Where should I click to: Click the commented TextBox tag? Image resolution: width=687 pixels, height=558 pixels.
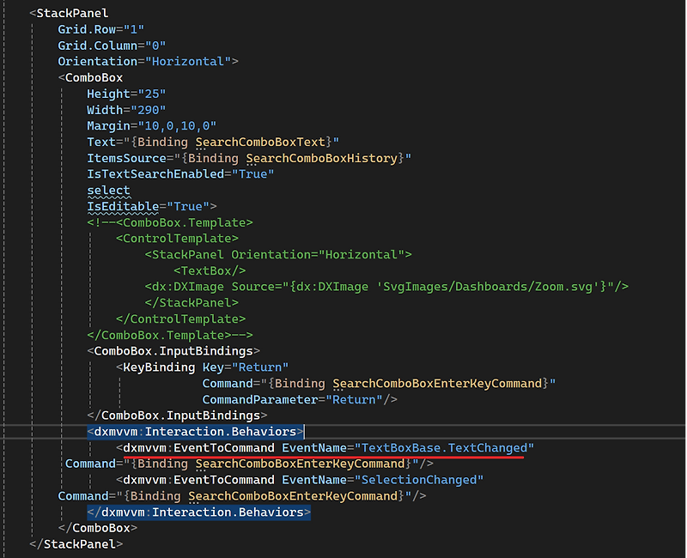tap(210, 271)
